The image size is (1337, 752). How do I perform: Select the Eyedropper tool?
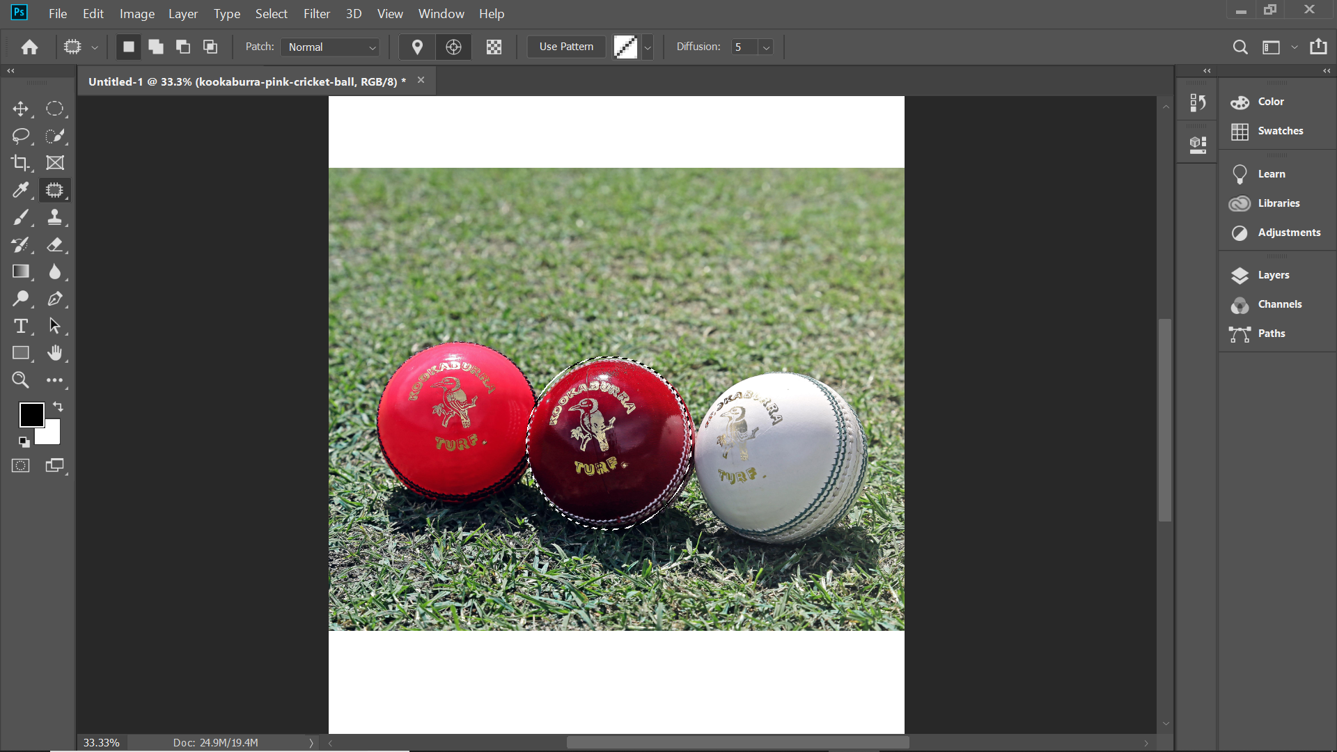(20, 190)
